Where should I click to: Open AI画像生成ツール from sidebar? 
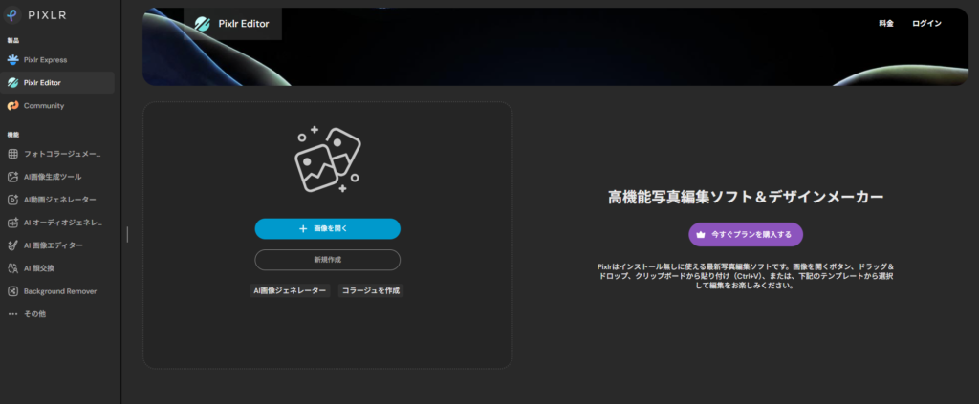point(57,177)
